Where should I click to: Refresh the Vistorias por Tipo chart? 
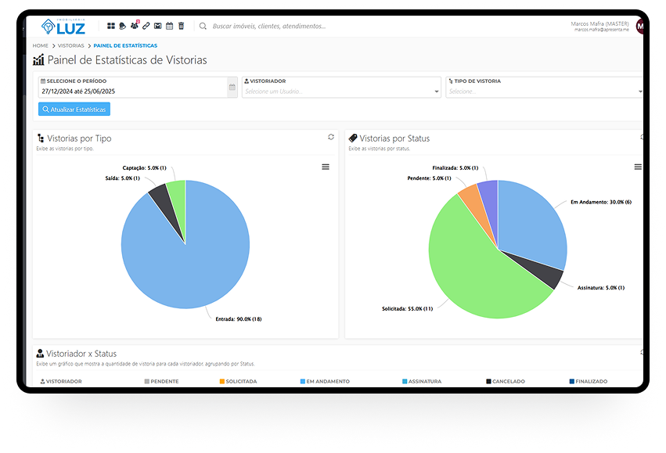331,137
